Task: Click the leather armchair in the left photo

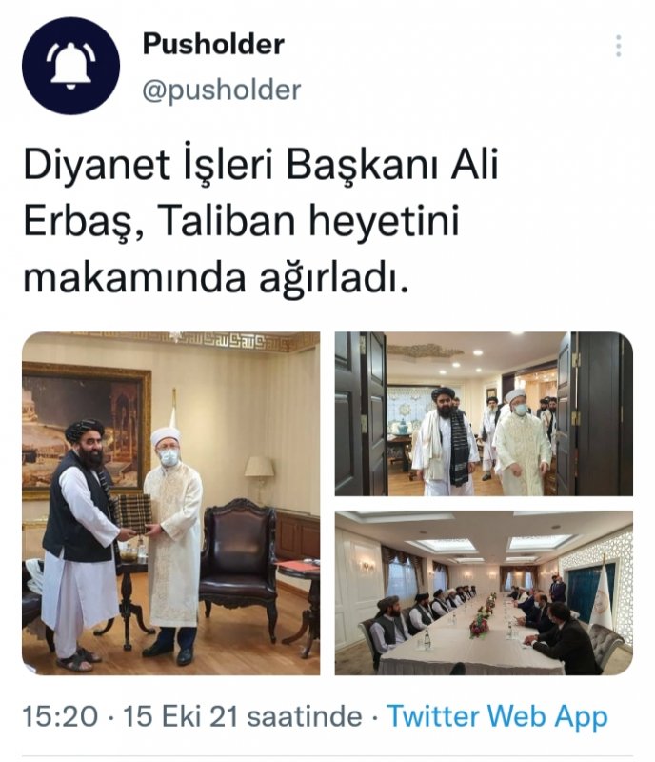Action: [240, 568]
